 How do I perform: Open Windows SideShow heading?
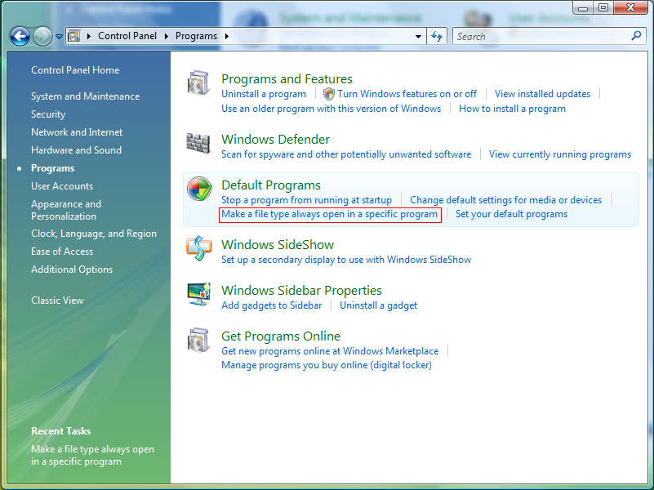pos(278,245)
